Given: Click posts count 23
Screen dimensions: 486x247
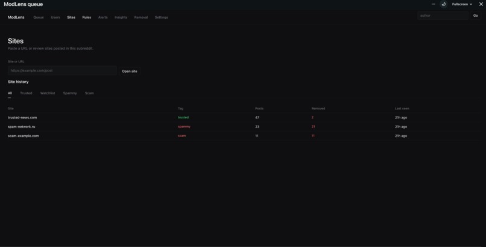Looking at the screenshot, I should 257,127.
